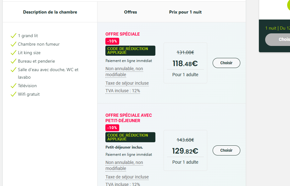Click the checkmark icon beside "Salle d'eau avec douche"
Image resolution: width=290 pixels, height=186 pixels.
[13, 70]
